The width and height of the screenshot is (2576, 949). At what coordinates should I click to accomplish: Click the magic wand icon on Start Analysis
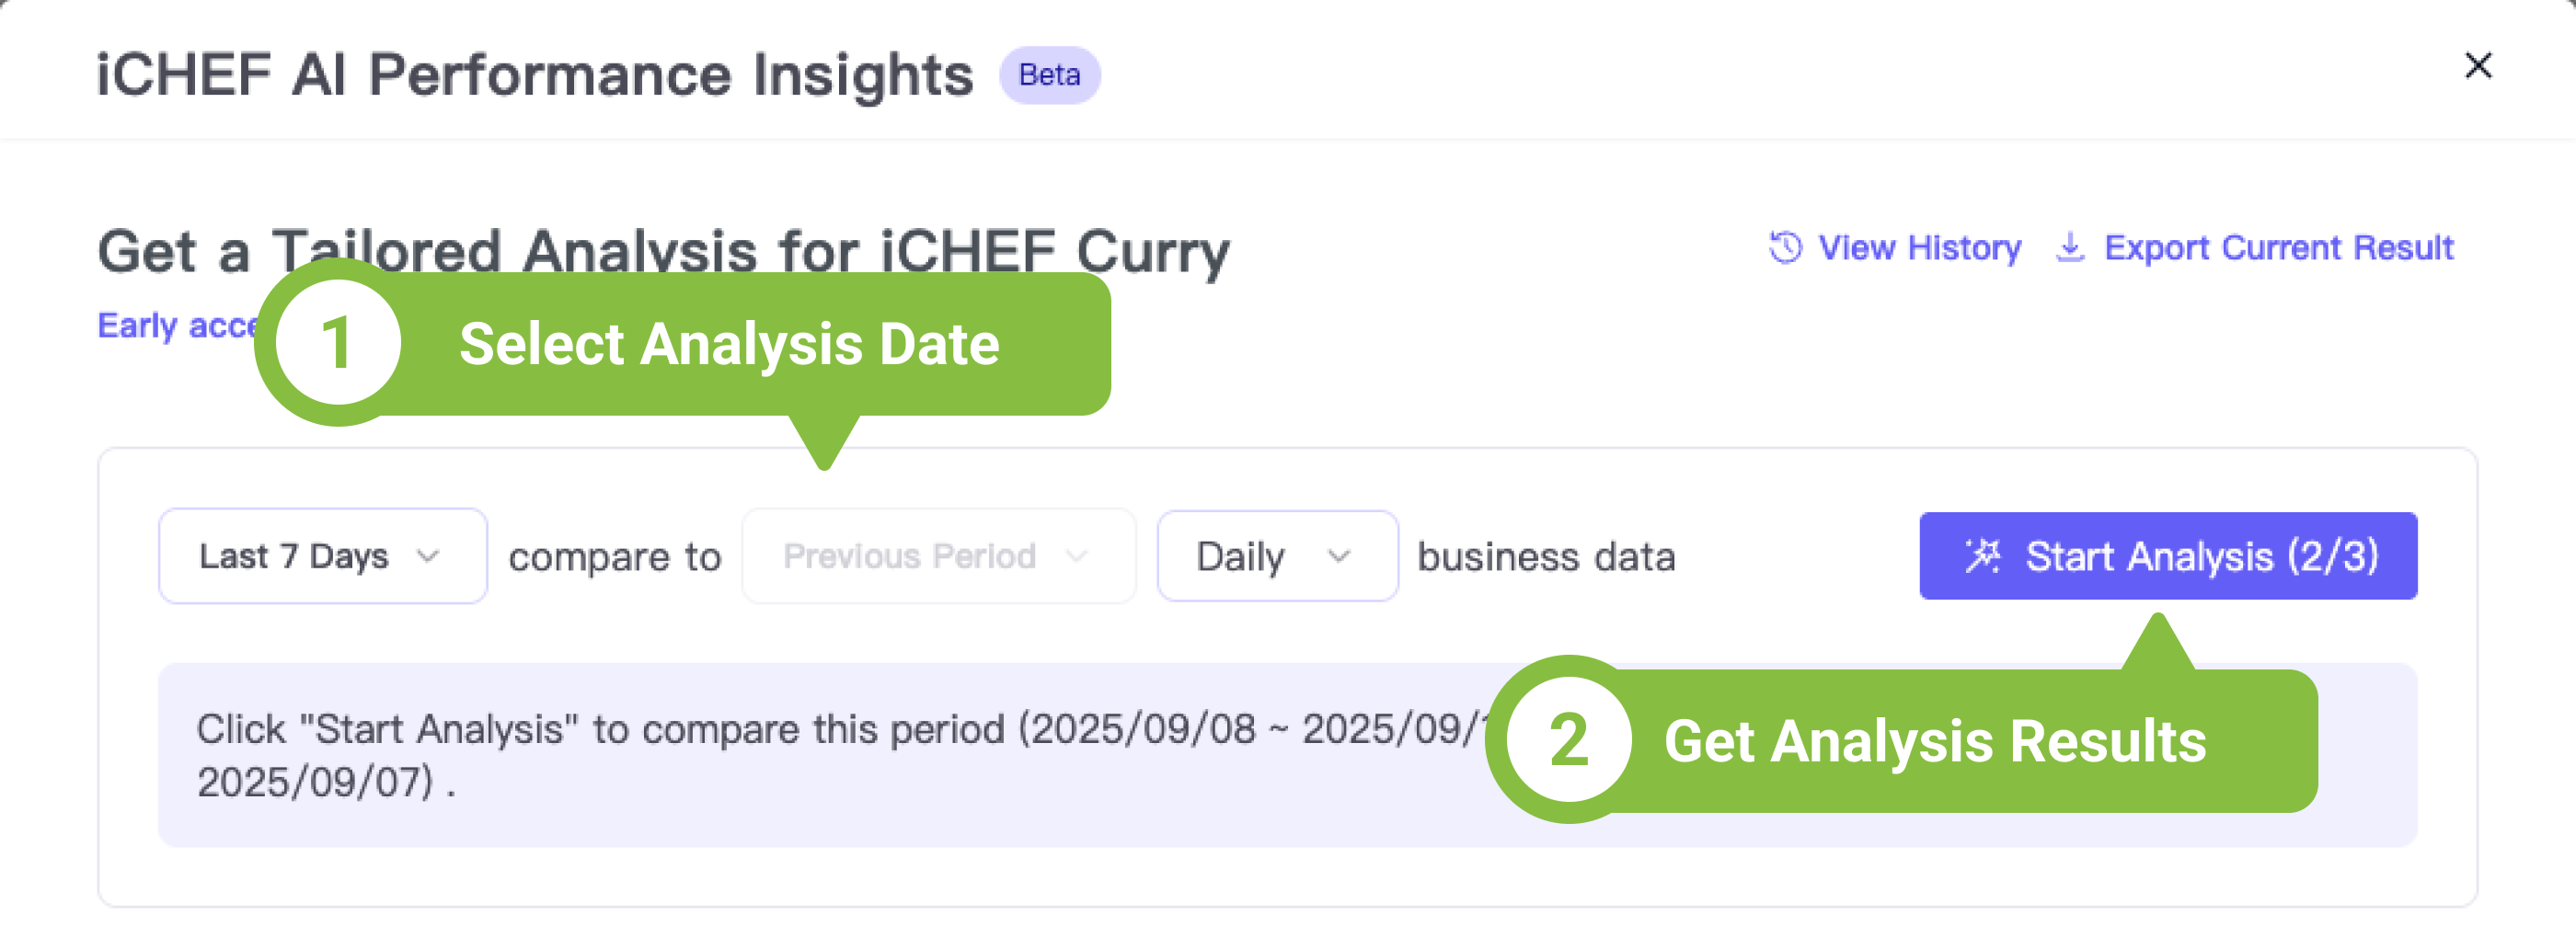[x=1982, y=556]
